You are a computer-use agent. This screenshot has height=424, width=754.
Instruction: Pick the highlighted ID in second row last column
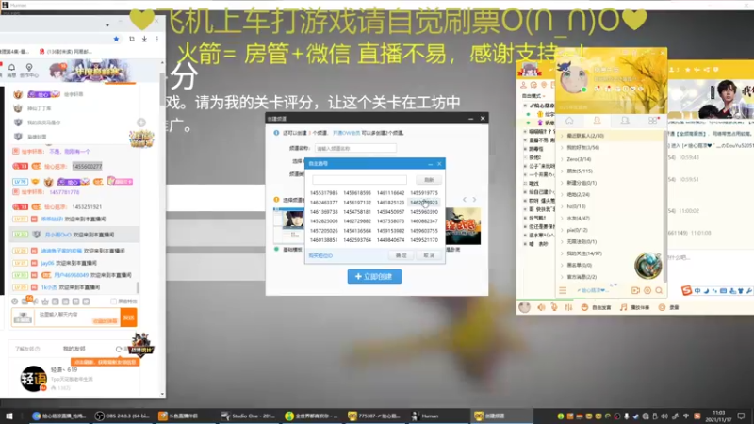(423, 203)
